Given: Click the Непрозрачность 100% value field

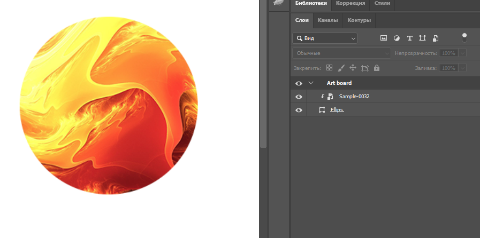Looking at the screenshot, I should [448, 53].
